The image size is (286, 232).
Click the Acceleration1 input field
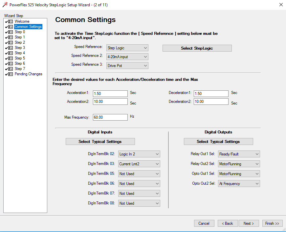pos(110,94)
